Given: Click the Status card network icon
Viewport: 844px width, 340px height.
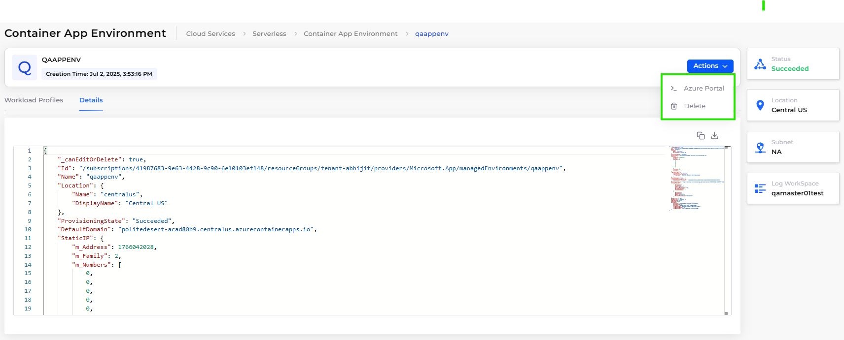Looking at the screenshot, I should click(760, 64).
